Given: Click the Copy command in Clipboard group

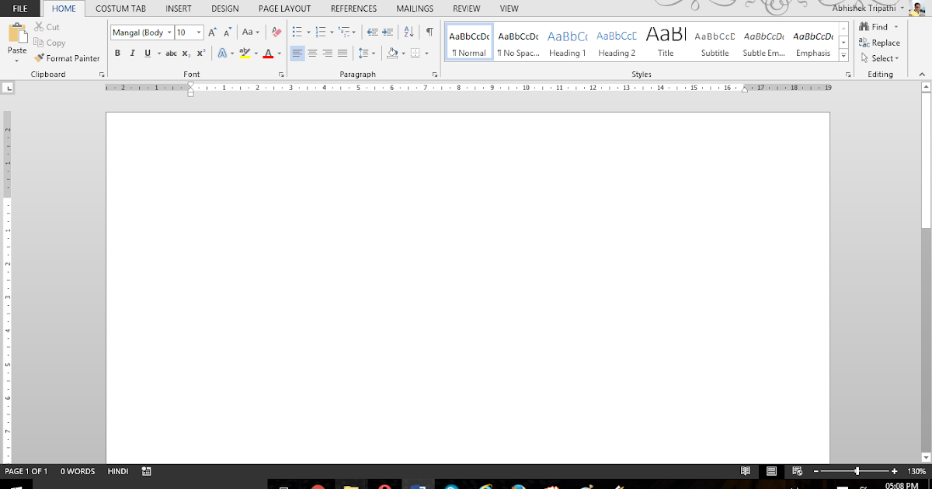Looking at the screenshot, I should 50,43.
